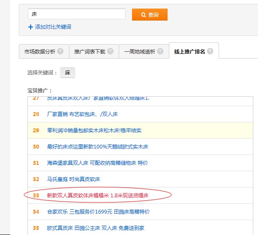The image size is (258, 235).
Task: Select the 线上推广排名 tab
Action: (x=189, y=51)
